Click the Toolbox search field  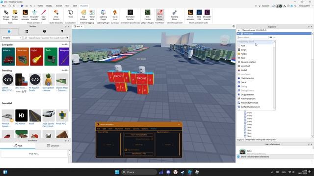[x=46, y=38]
